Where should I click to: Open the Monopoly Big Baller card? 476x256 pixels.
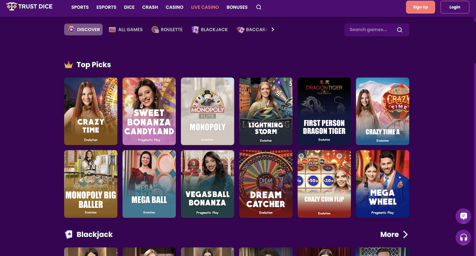[x=91, y=184]
